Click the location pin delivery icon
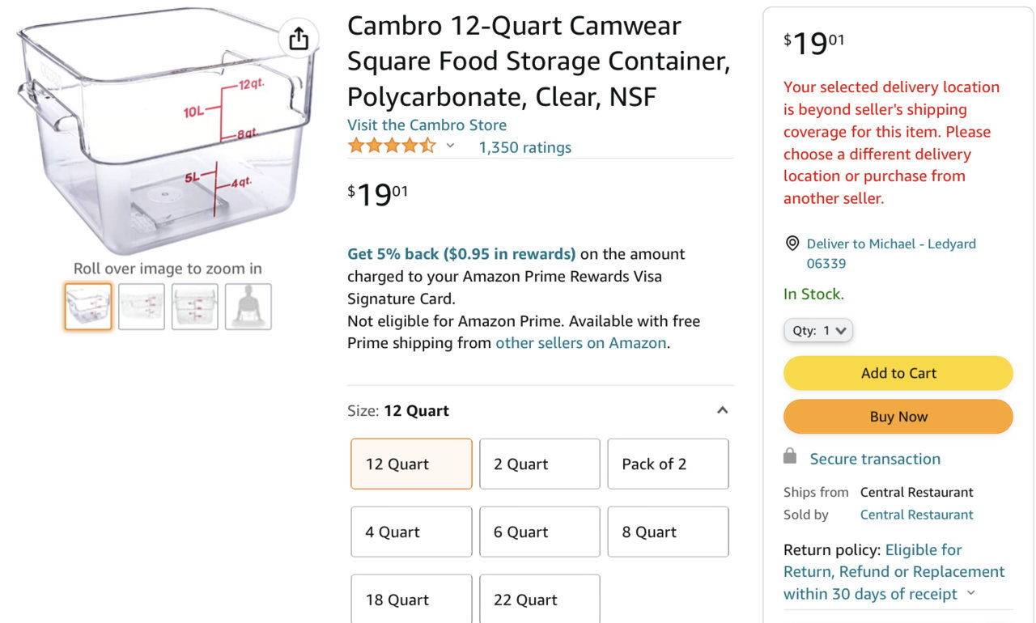Image resolution: width=1036 pixels, height=623 pixels. [x=792, y=244]
